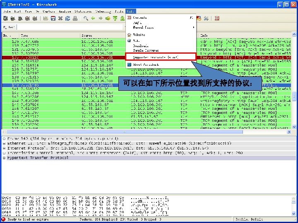Image resolution: width=298 pixels, height=223 pixels.
Task: Expand the Hypertext Transfer Protocol node
Action: (4, 158)
